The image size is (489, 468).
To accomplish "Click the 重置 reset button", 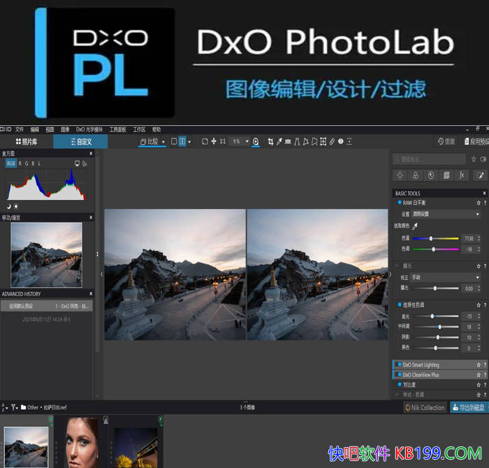I will click(x=446, y=142).
